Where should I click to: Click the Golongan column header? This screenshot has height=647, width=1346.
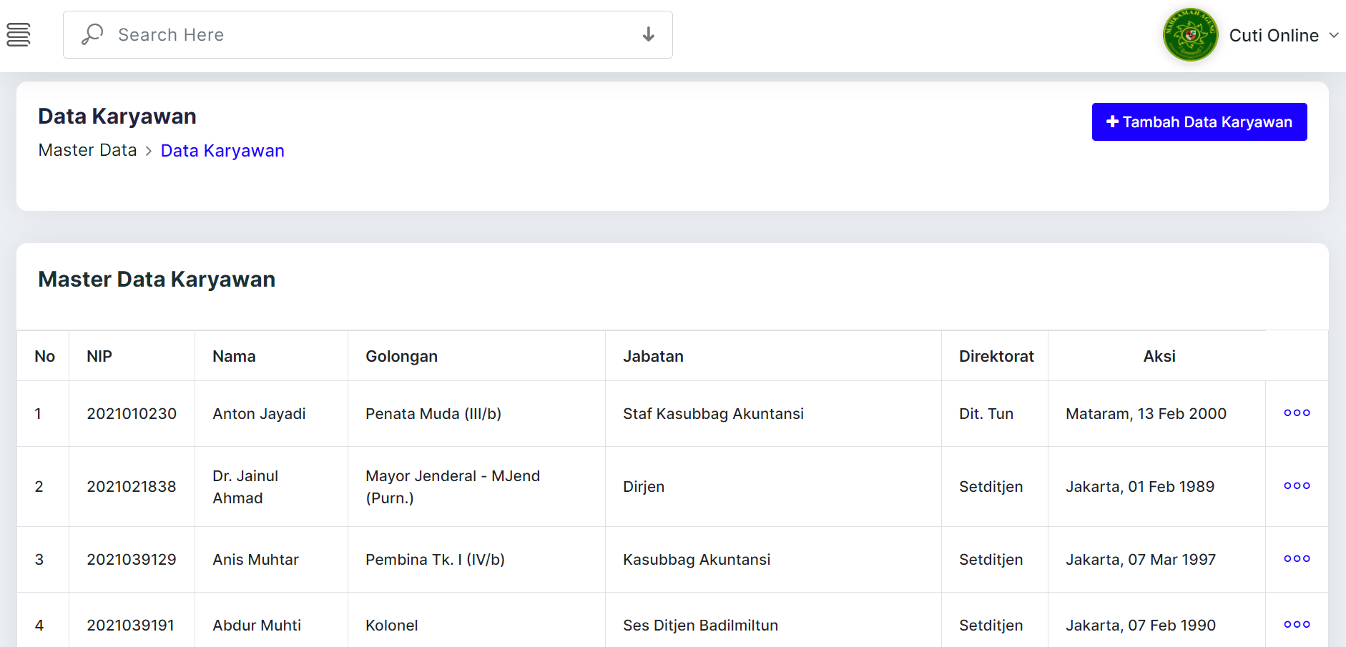pyautogui.click(x=401, y=356)
